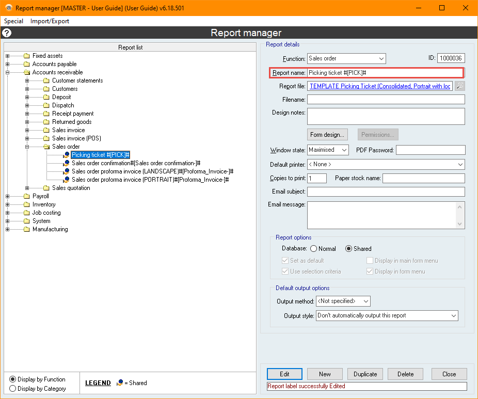478x399 pixels.
Task: Click the help question mark icon
Action: (x=7, y=33)
